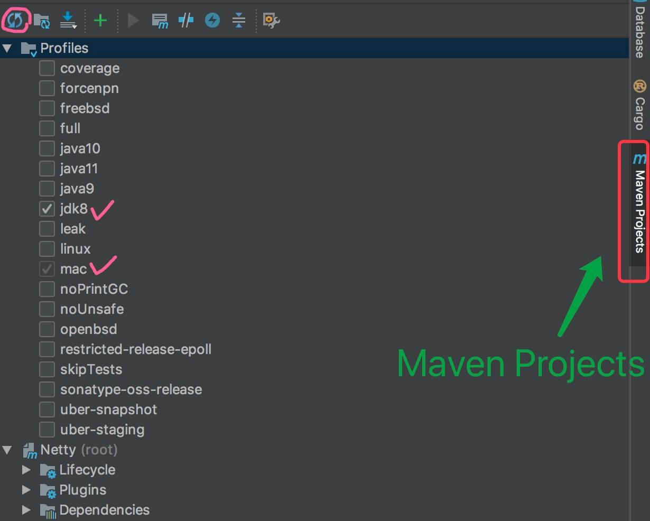Open the Cargo side tab
650x521 pixels.
pyautogui.click(x=640, y=105)
